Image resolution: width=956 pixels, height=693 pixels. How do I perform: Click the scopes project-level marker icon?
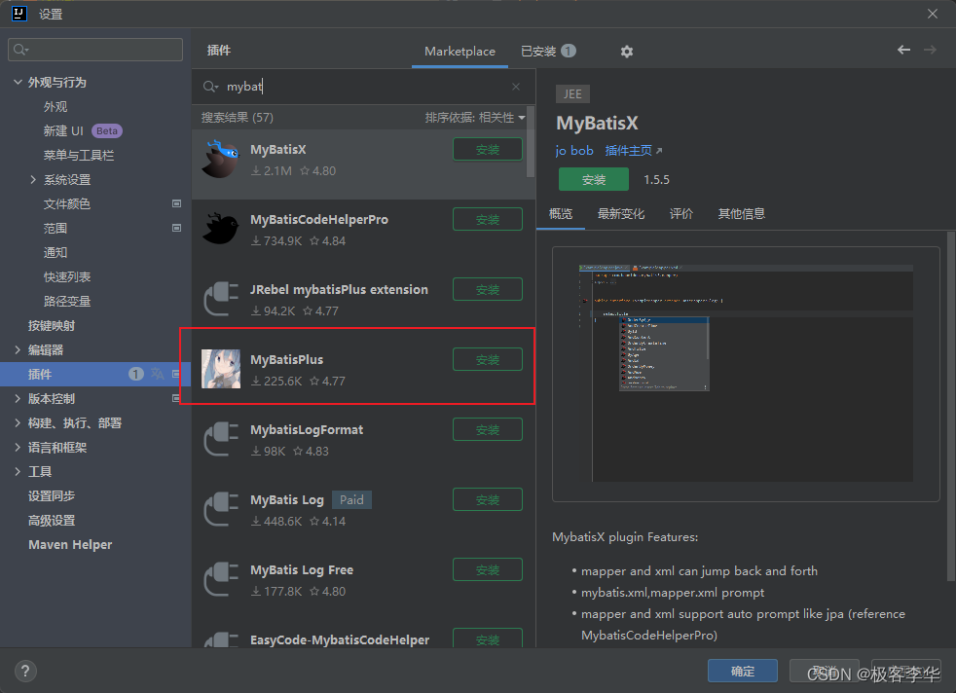point(176,228)
